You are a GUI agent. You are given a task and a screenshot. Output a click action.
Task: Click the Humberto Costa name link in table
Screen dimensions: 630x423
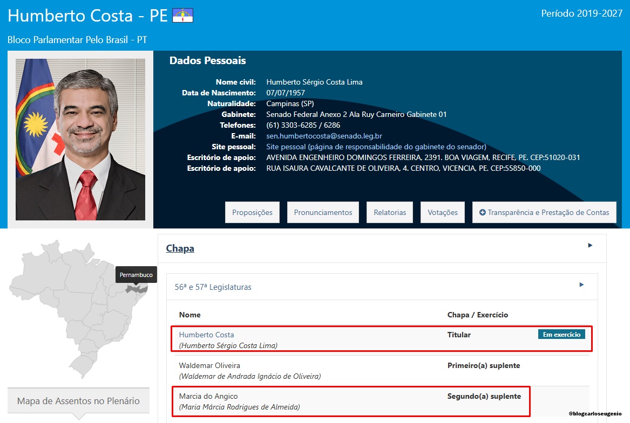[206, 335]
